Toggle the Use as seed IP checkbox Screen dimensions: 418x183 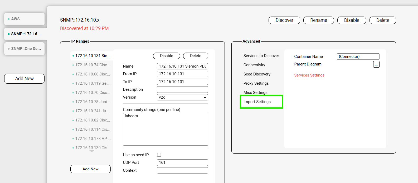(x=159, y=155)
